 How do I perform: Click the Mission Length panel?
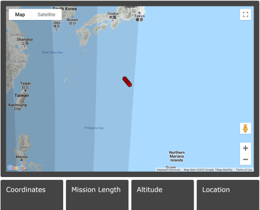point(97,195)
